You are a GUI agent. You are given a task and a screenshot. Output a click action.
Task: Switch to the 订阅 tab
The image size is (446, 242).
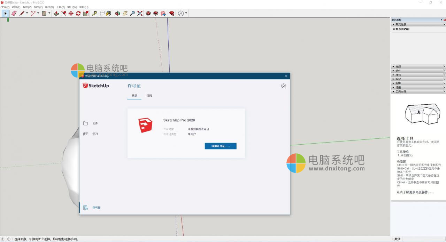click(x=149, y=96)
